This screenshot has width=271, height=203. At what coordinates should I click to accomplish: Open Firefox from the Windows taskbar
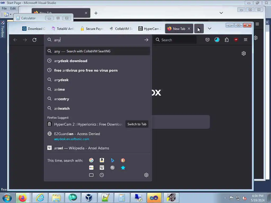(23, 198)
